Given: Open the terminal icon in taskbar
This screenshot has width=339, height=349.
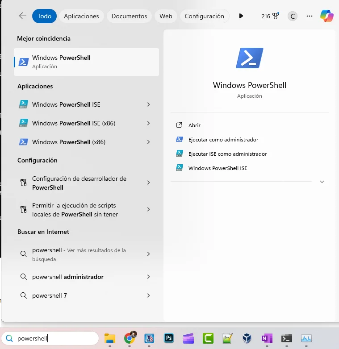Looking at the screenshot, I should click(286, 338).
